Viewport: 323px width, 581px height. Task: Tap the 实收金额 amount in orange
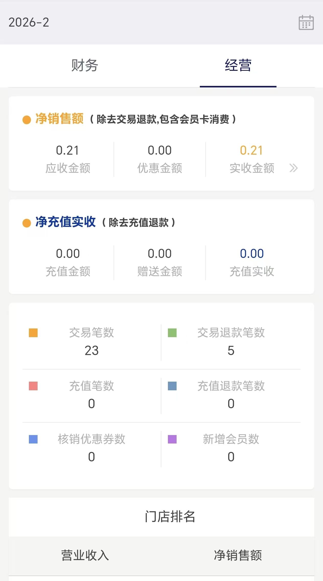click(251, 150)
